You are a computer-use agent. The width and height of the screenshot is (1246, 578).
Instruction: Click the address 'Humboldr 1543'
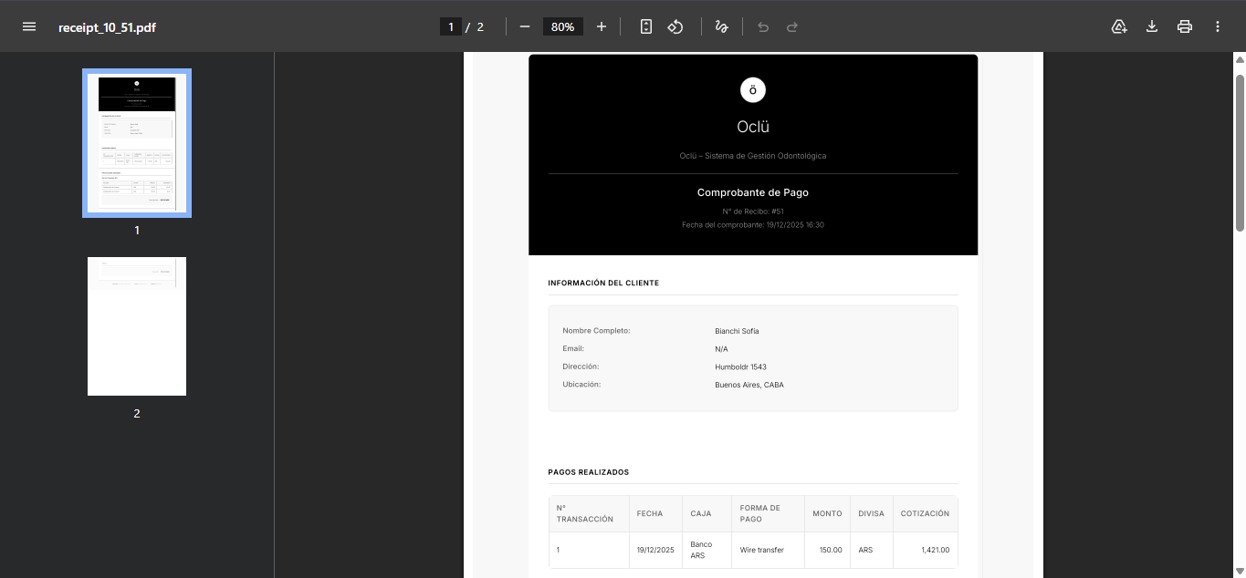(x=740, y=367)
